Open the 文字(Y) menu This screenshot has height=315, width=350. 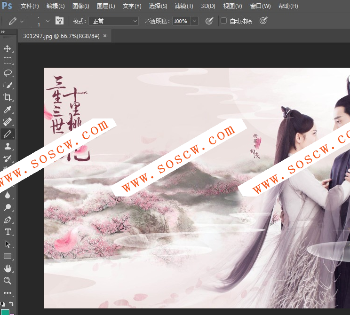pos(132,6)
